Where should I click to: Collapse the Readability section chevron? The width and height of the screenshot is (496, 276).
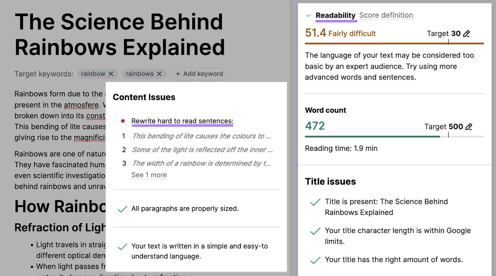(308, 15)
